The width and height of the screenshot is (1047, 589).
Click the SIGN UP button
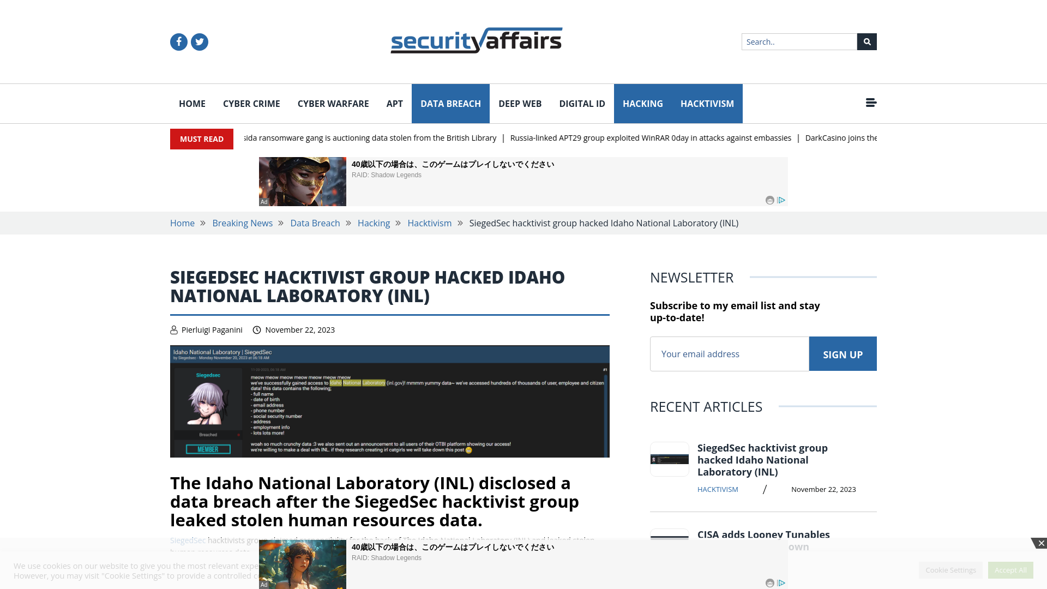tap(843, 354)
